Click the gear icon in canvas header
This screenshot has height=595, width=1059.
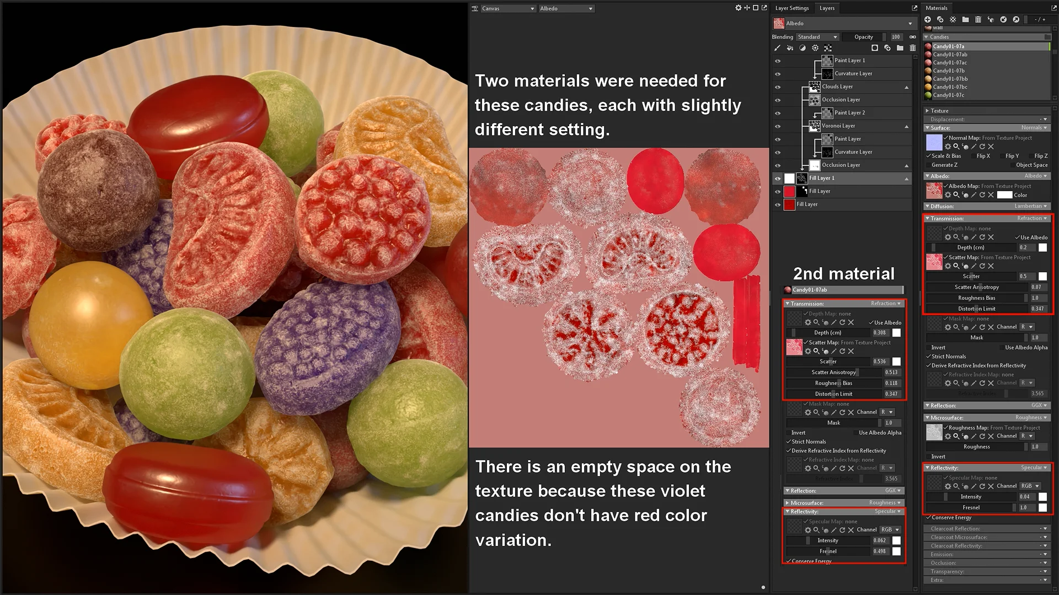click(738, 8)
